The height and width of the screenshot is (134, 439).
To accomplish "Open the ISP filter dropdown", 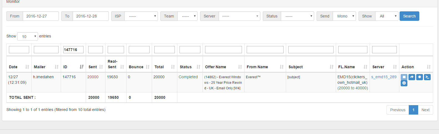I will (141, 16).
